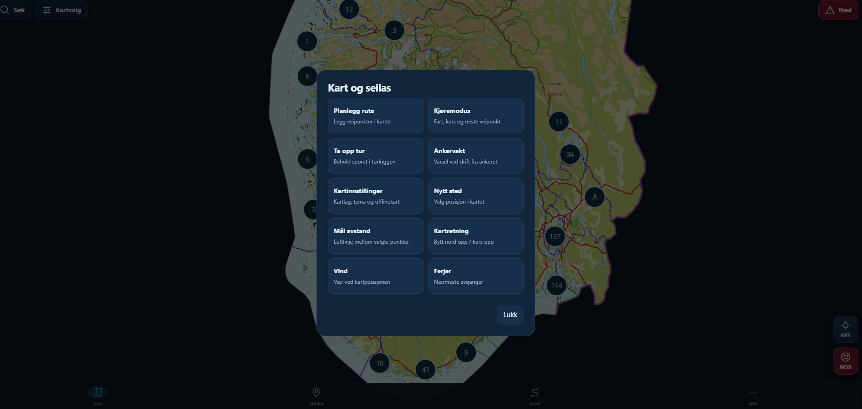This screenshot has height=409, width=862.
Task: Center the map with GPS button
Action: point(846,329)
